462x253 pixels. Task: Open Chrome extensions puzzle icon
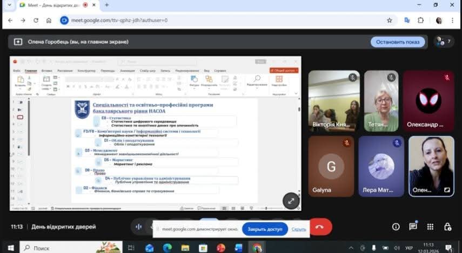[x=421, y=20]
